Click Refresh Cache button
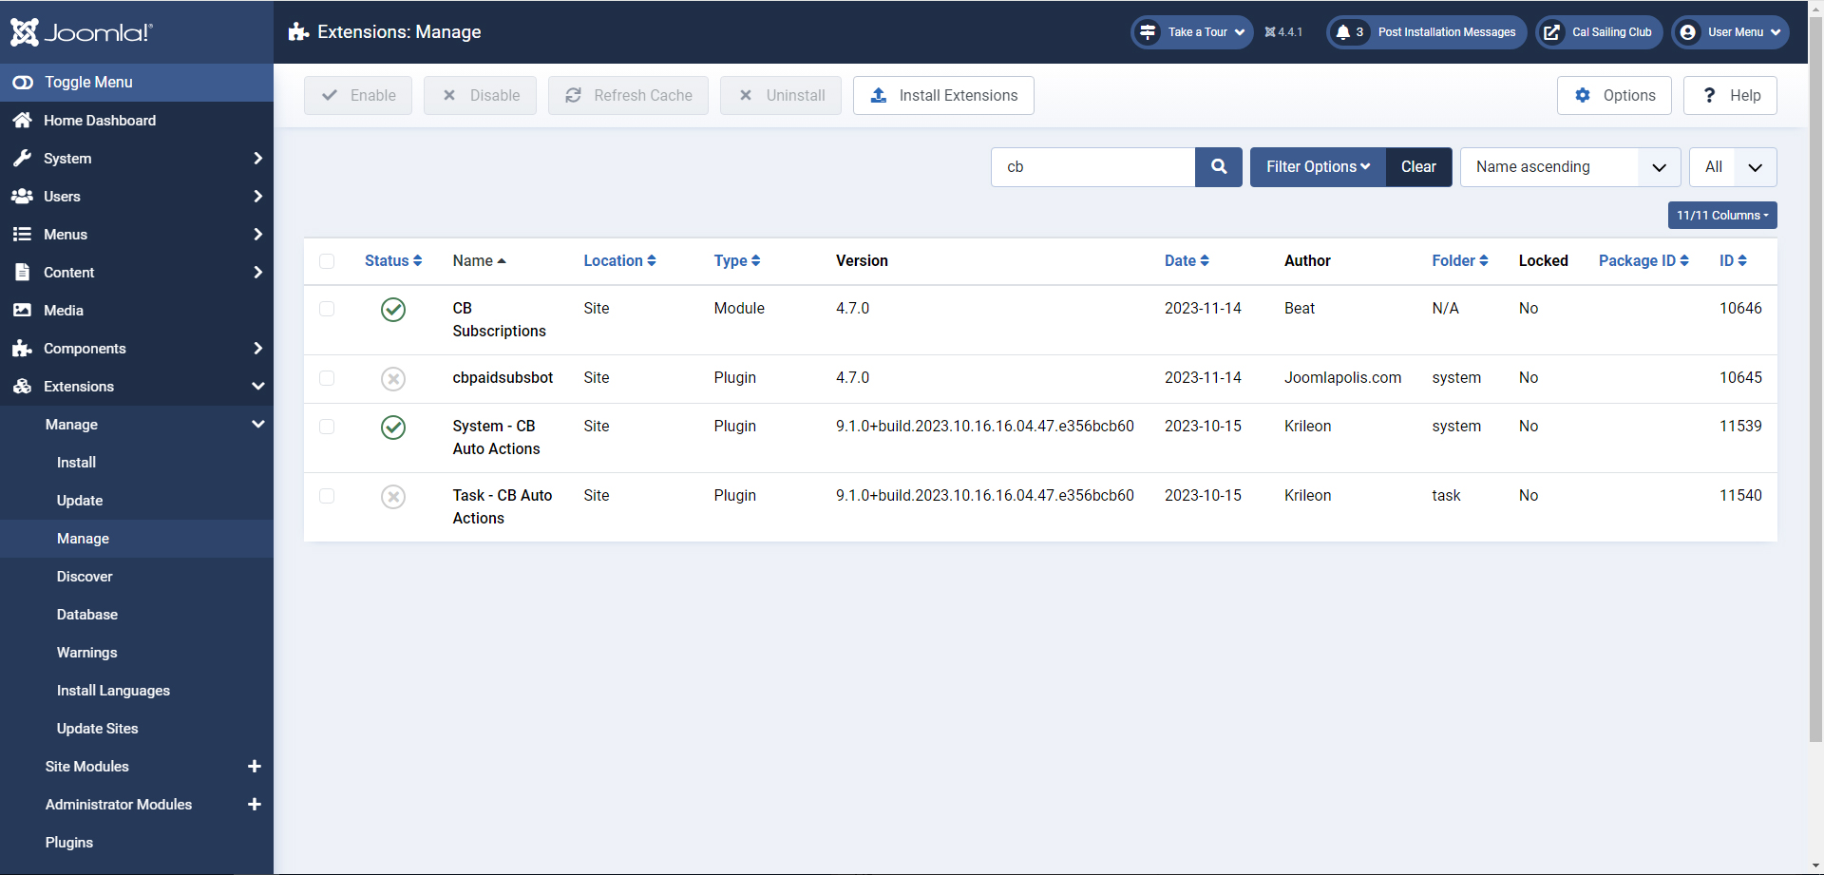This screenshot has width=1824, height=875. [x=628, y=96]
